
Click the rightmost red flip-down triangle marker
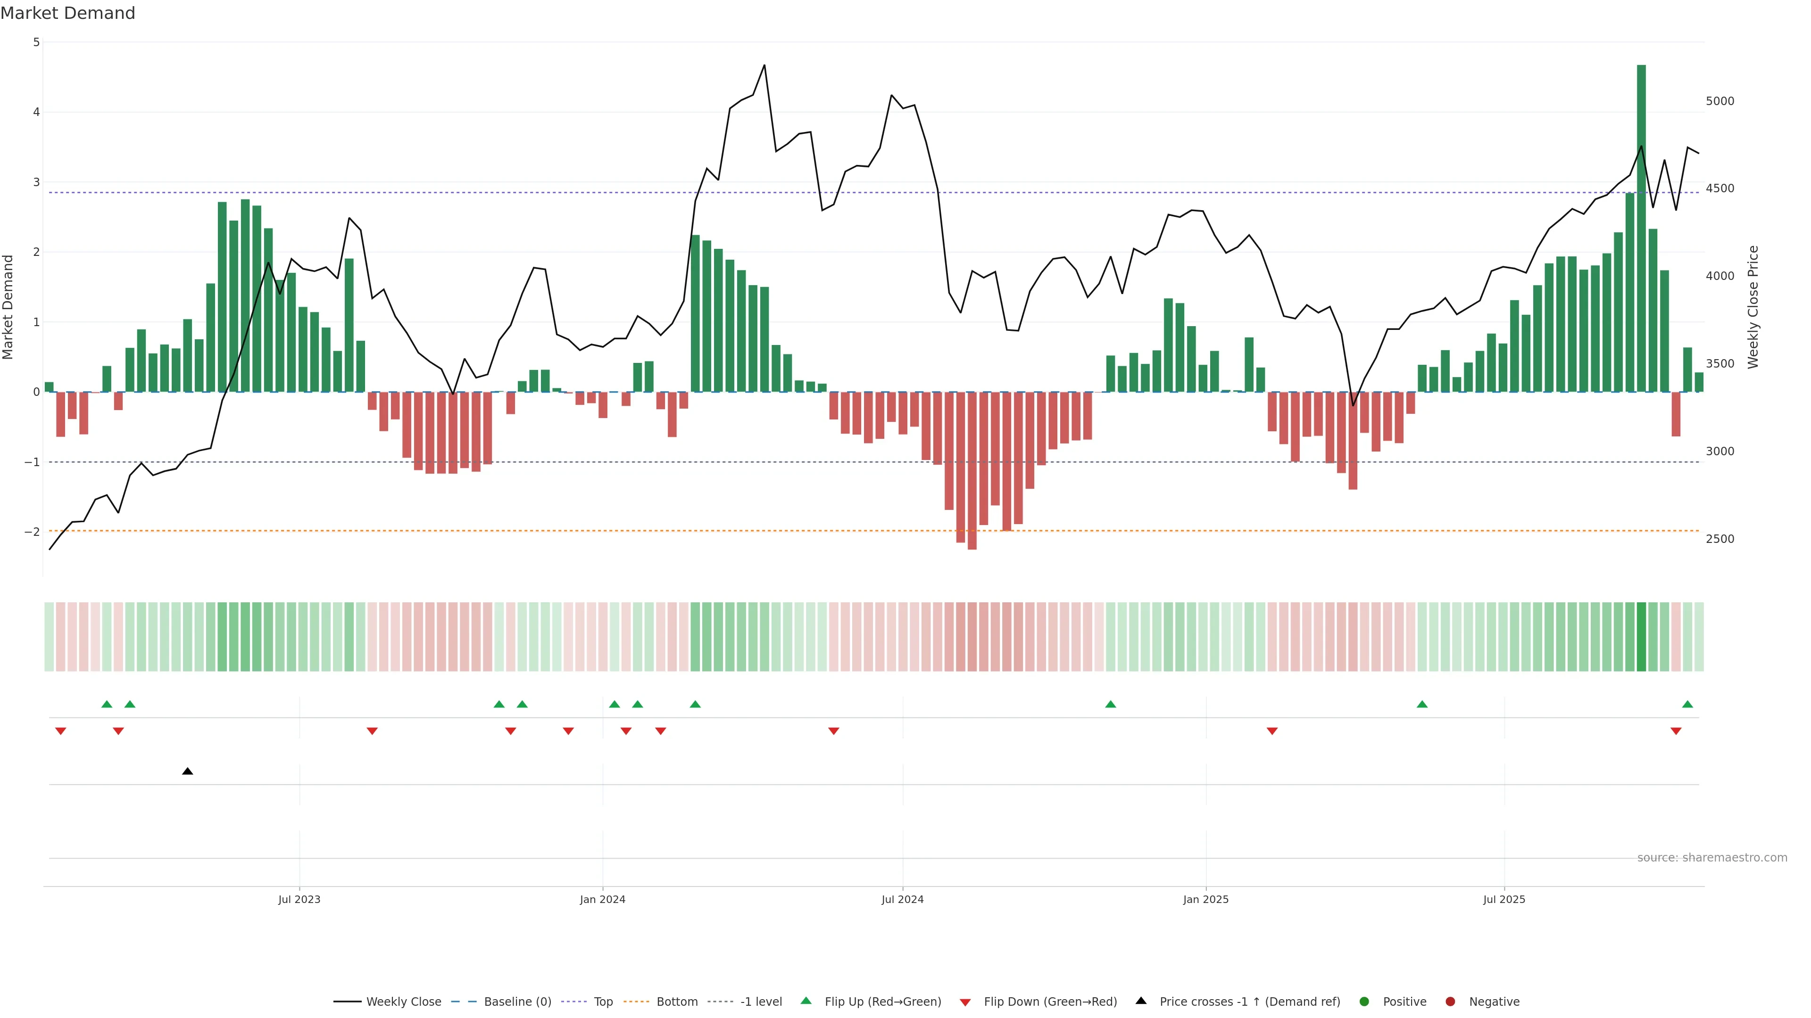(1676, 731)
